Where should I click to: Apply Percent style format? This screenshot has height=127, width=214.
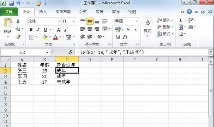point(128,30)
